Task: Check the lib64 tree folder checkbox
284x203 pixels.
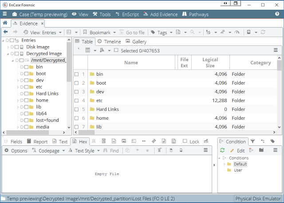Action: click(x=27, y=113)
